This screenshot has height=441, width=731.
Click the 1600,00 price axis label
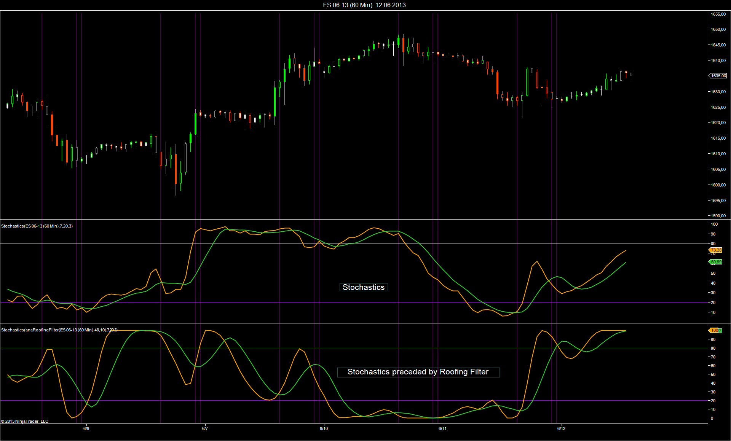click(718, 185)
